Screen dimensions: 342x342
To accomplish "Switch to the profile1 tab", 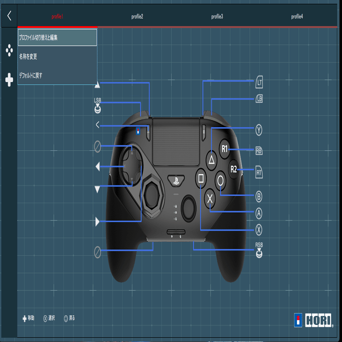I will (57, 17).
